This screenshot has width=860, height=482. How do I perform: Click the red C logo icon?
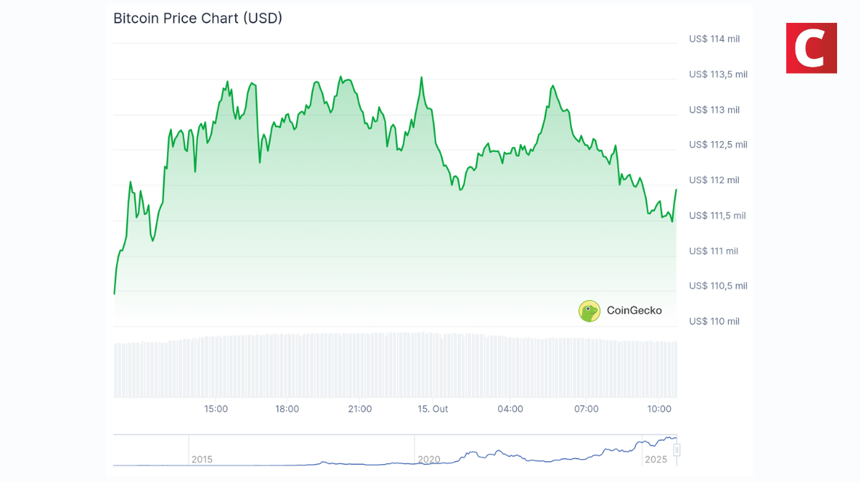click(811, 48)
